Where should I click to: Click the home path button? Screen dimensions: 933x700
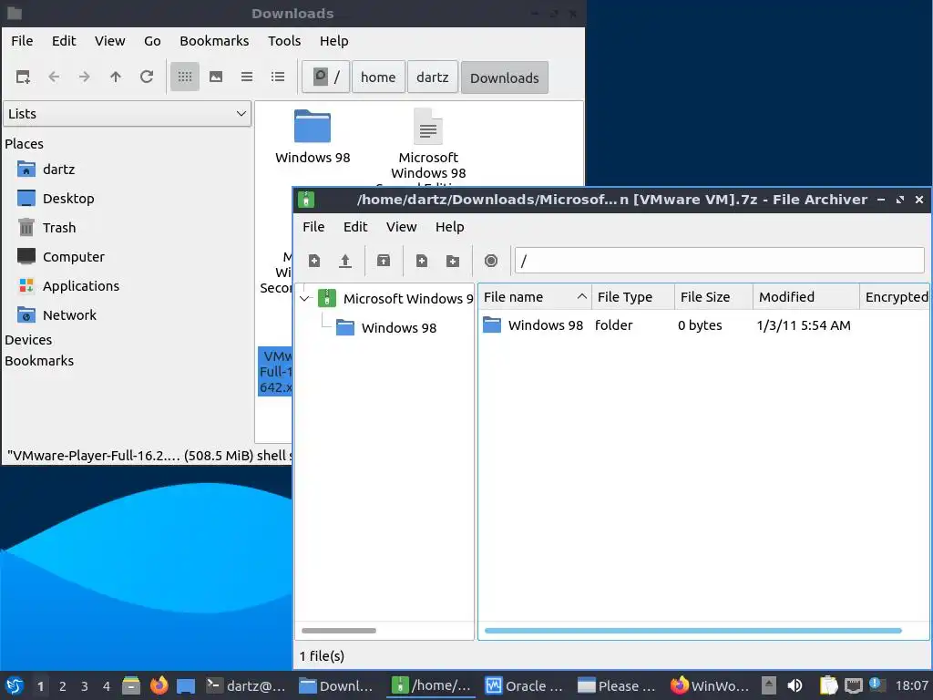tap(378, 77)
